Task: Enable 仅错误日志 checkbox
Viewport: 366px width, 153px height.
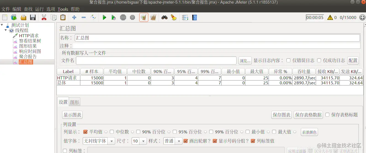Action: (x=288, y=60)
